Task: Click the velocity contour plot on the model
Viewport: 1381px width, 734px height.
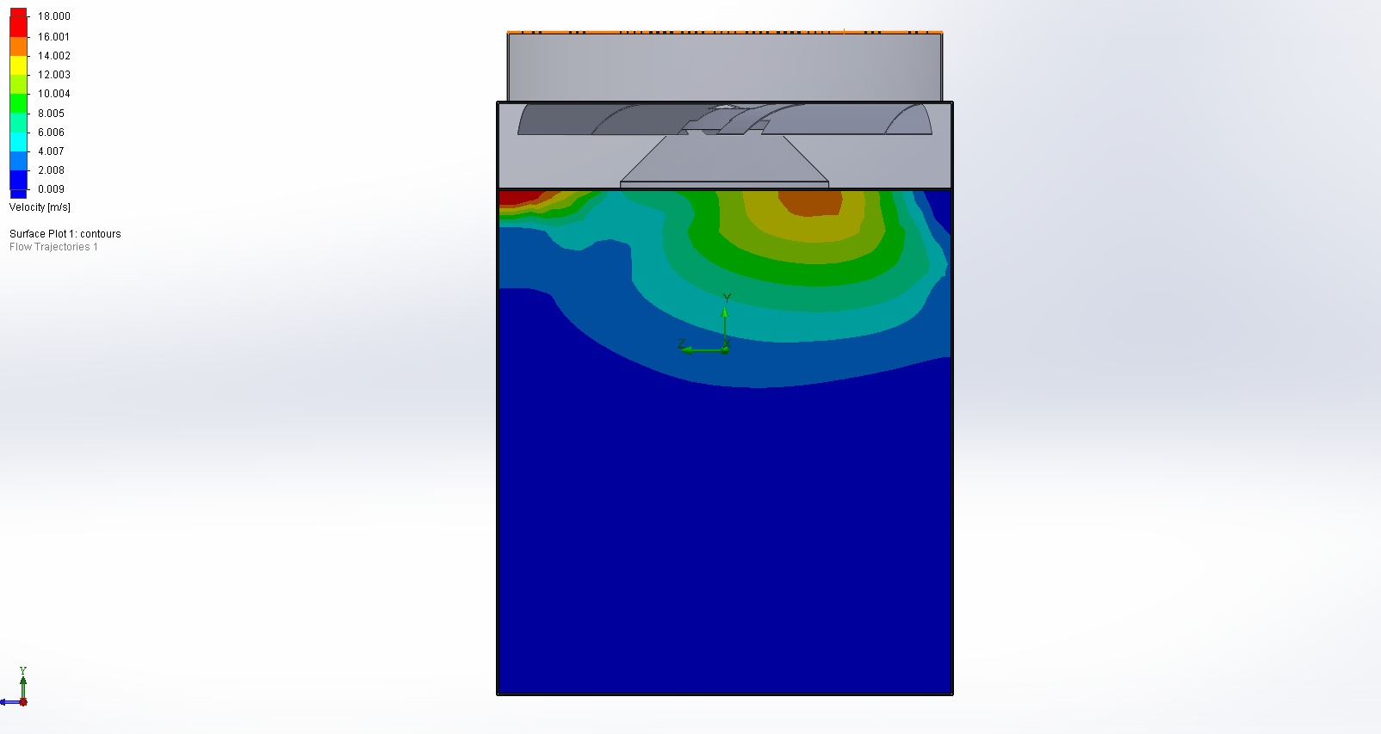Action: (x=725, y=441)
